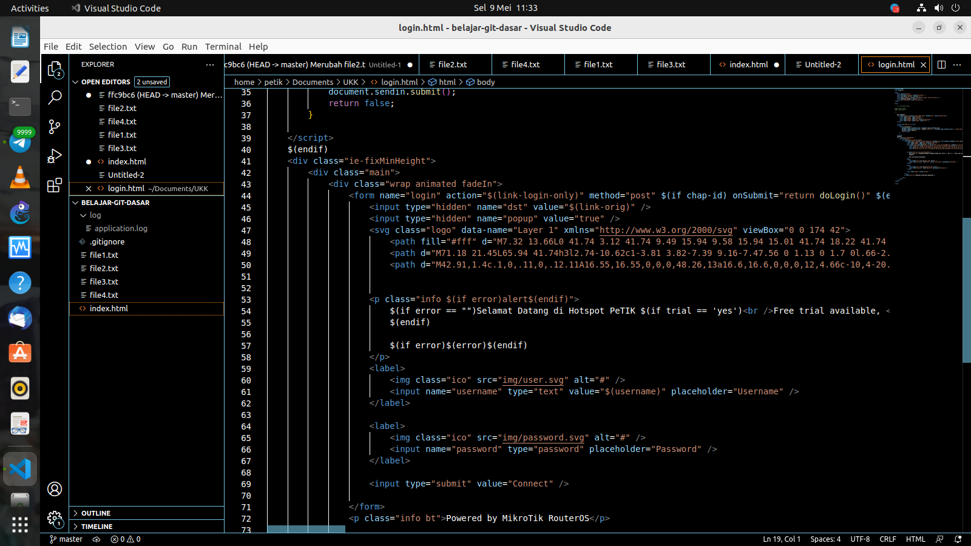Open the Extensions view
Viewport: 971px width, 546px height.
[55, 185]
